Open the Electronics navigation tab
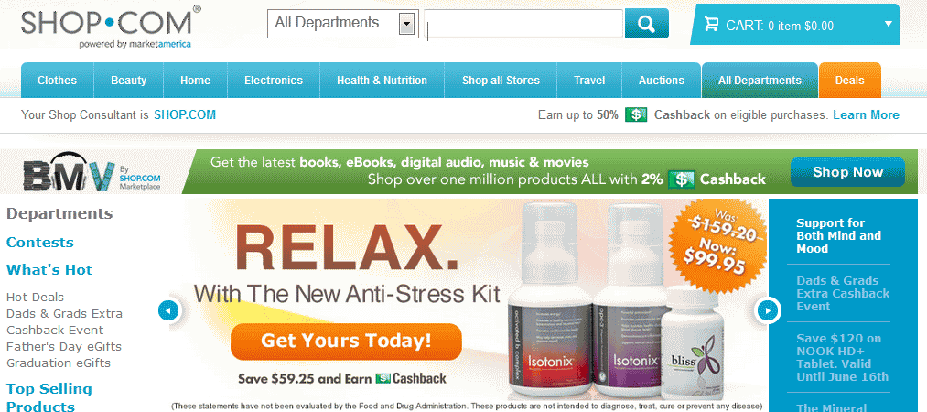Viewport: 927px width, 412px height. (273, 81)
